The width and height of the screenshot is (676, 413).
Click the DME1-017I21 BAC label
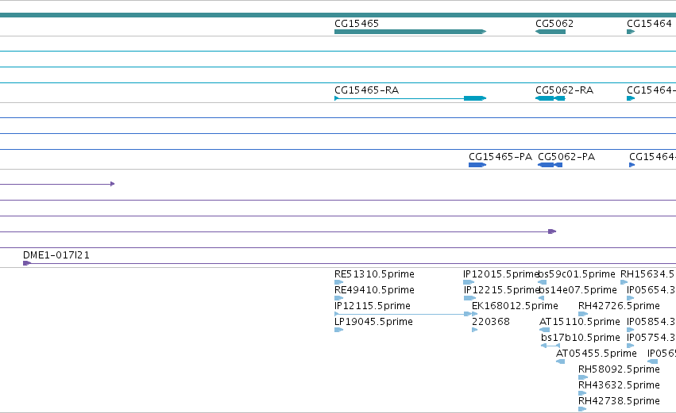pos(56,255)
